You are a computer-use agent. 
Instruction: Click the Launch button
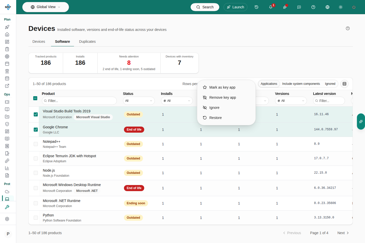coord(235,7)
